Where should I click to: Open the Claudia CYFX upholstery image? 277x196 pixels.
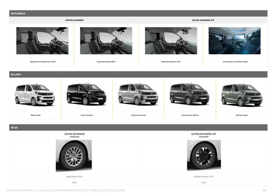[171, 41]
